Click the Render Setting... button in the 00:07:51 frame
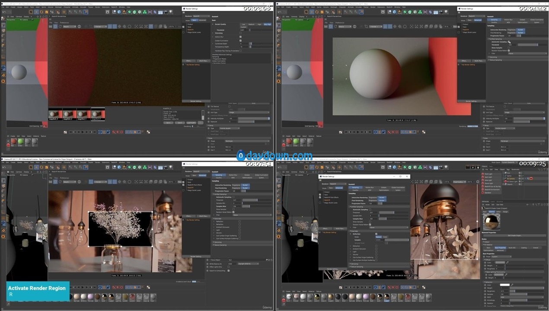 (x=196, y=257)
